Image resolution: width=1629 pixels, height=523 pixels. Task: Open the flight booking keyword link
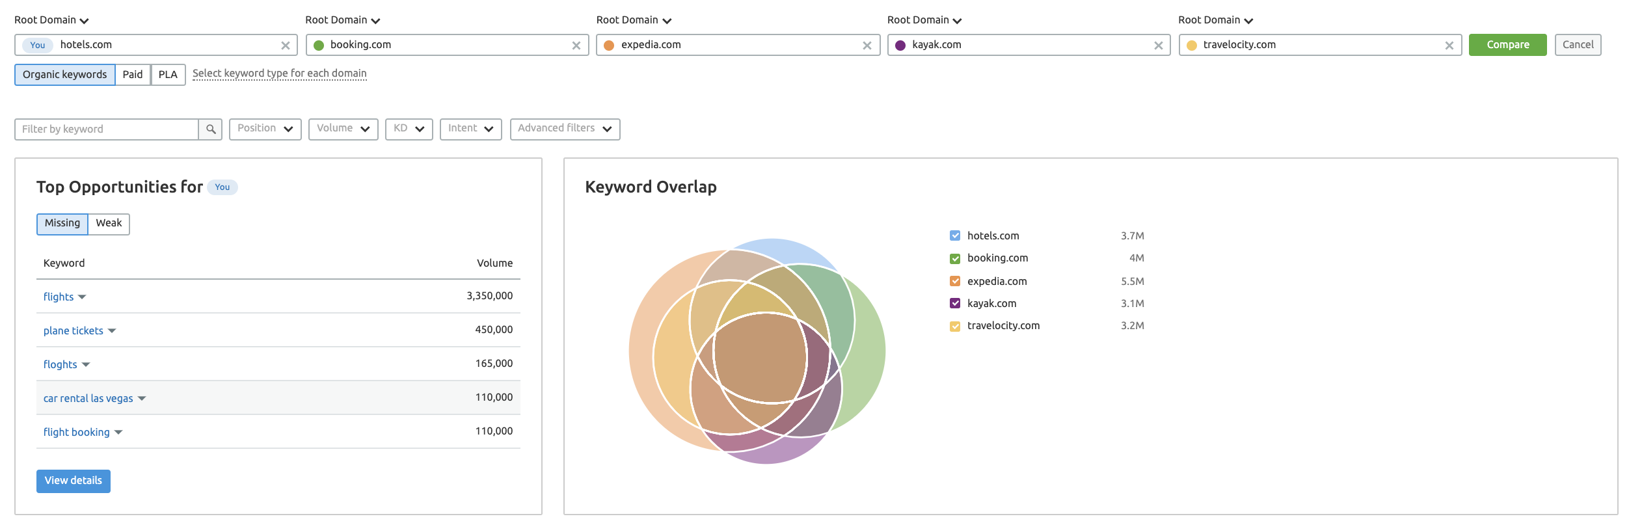77,433
